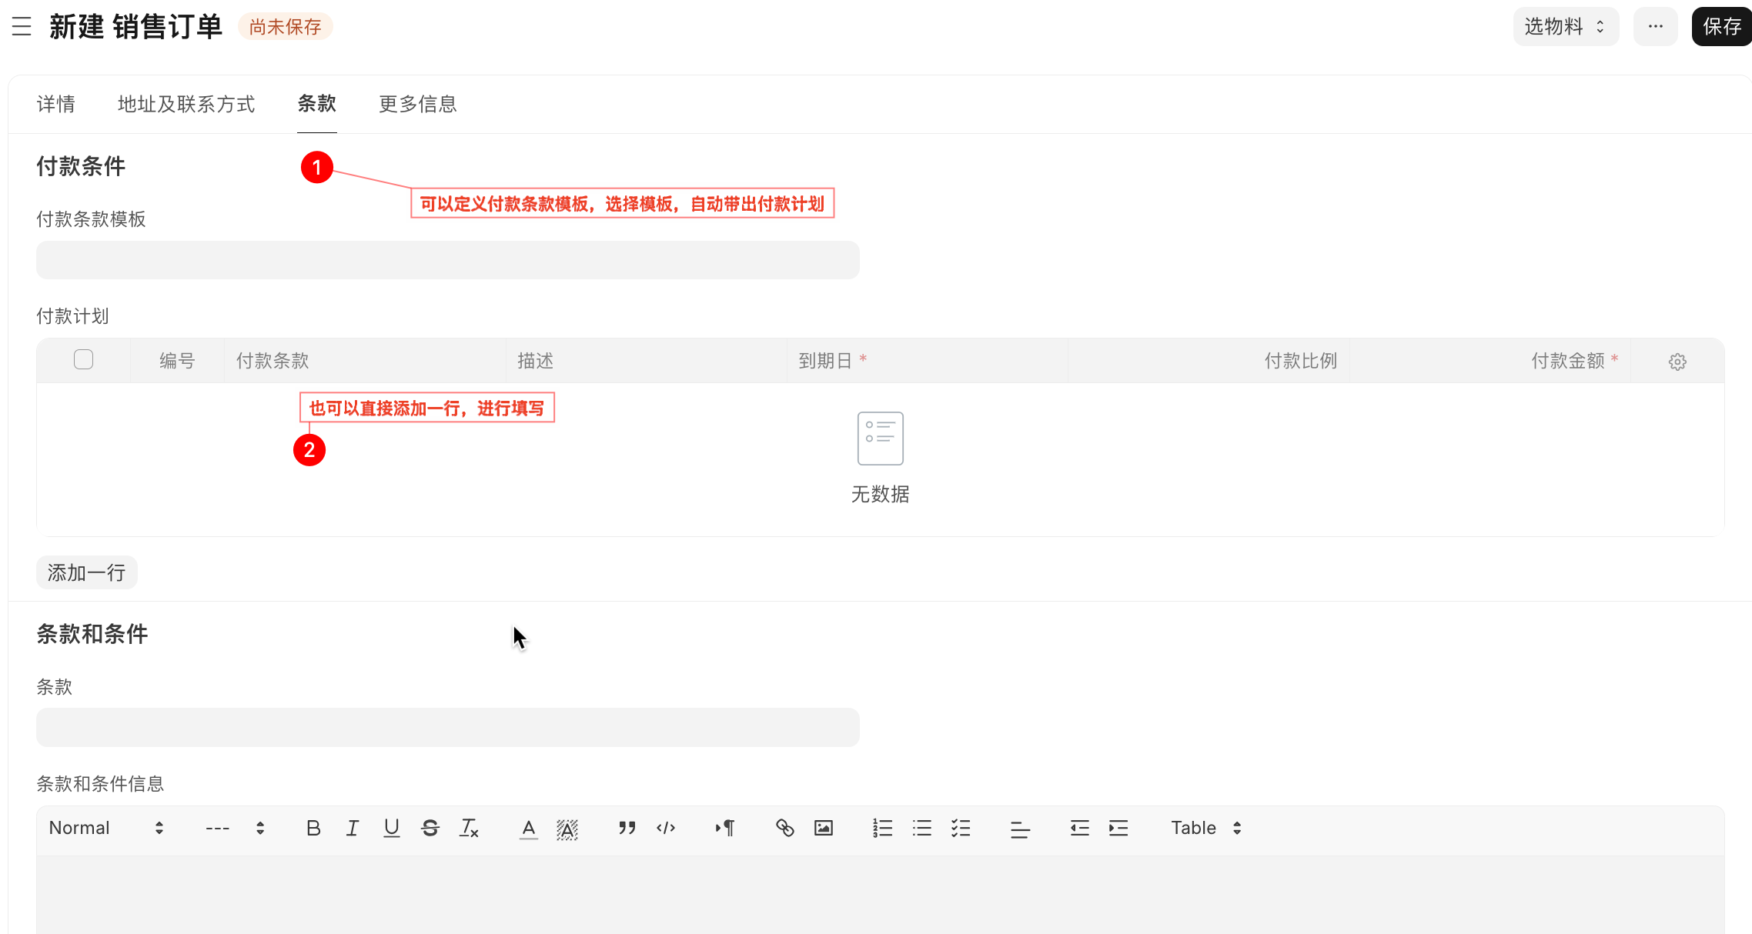Open payment schedule table settings gear

click(x=1677, y=362)
